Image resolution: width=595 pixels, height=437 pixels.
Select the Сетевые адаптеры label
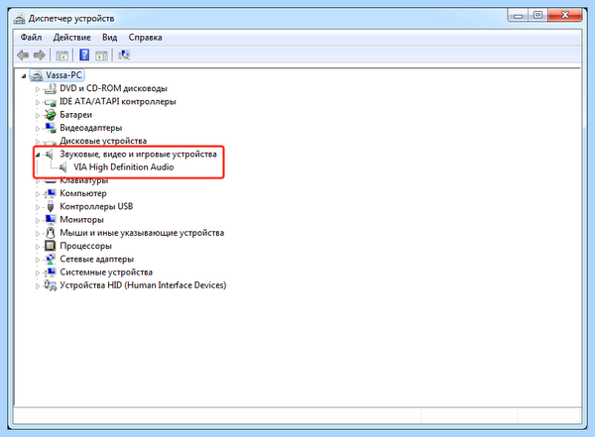point(97,259)
